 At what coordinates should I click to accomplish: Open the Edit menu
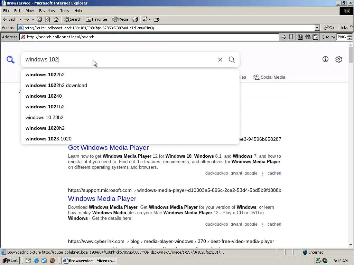point(17,11)
